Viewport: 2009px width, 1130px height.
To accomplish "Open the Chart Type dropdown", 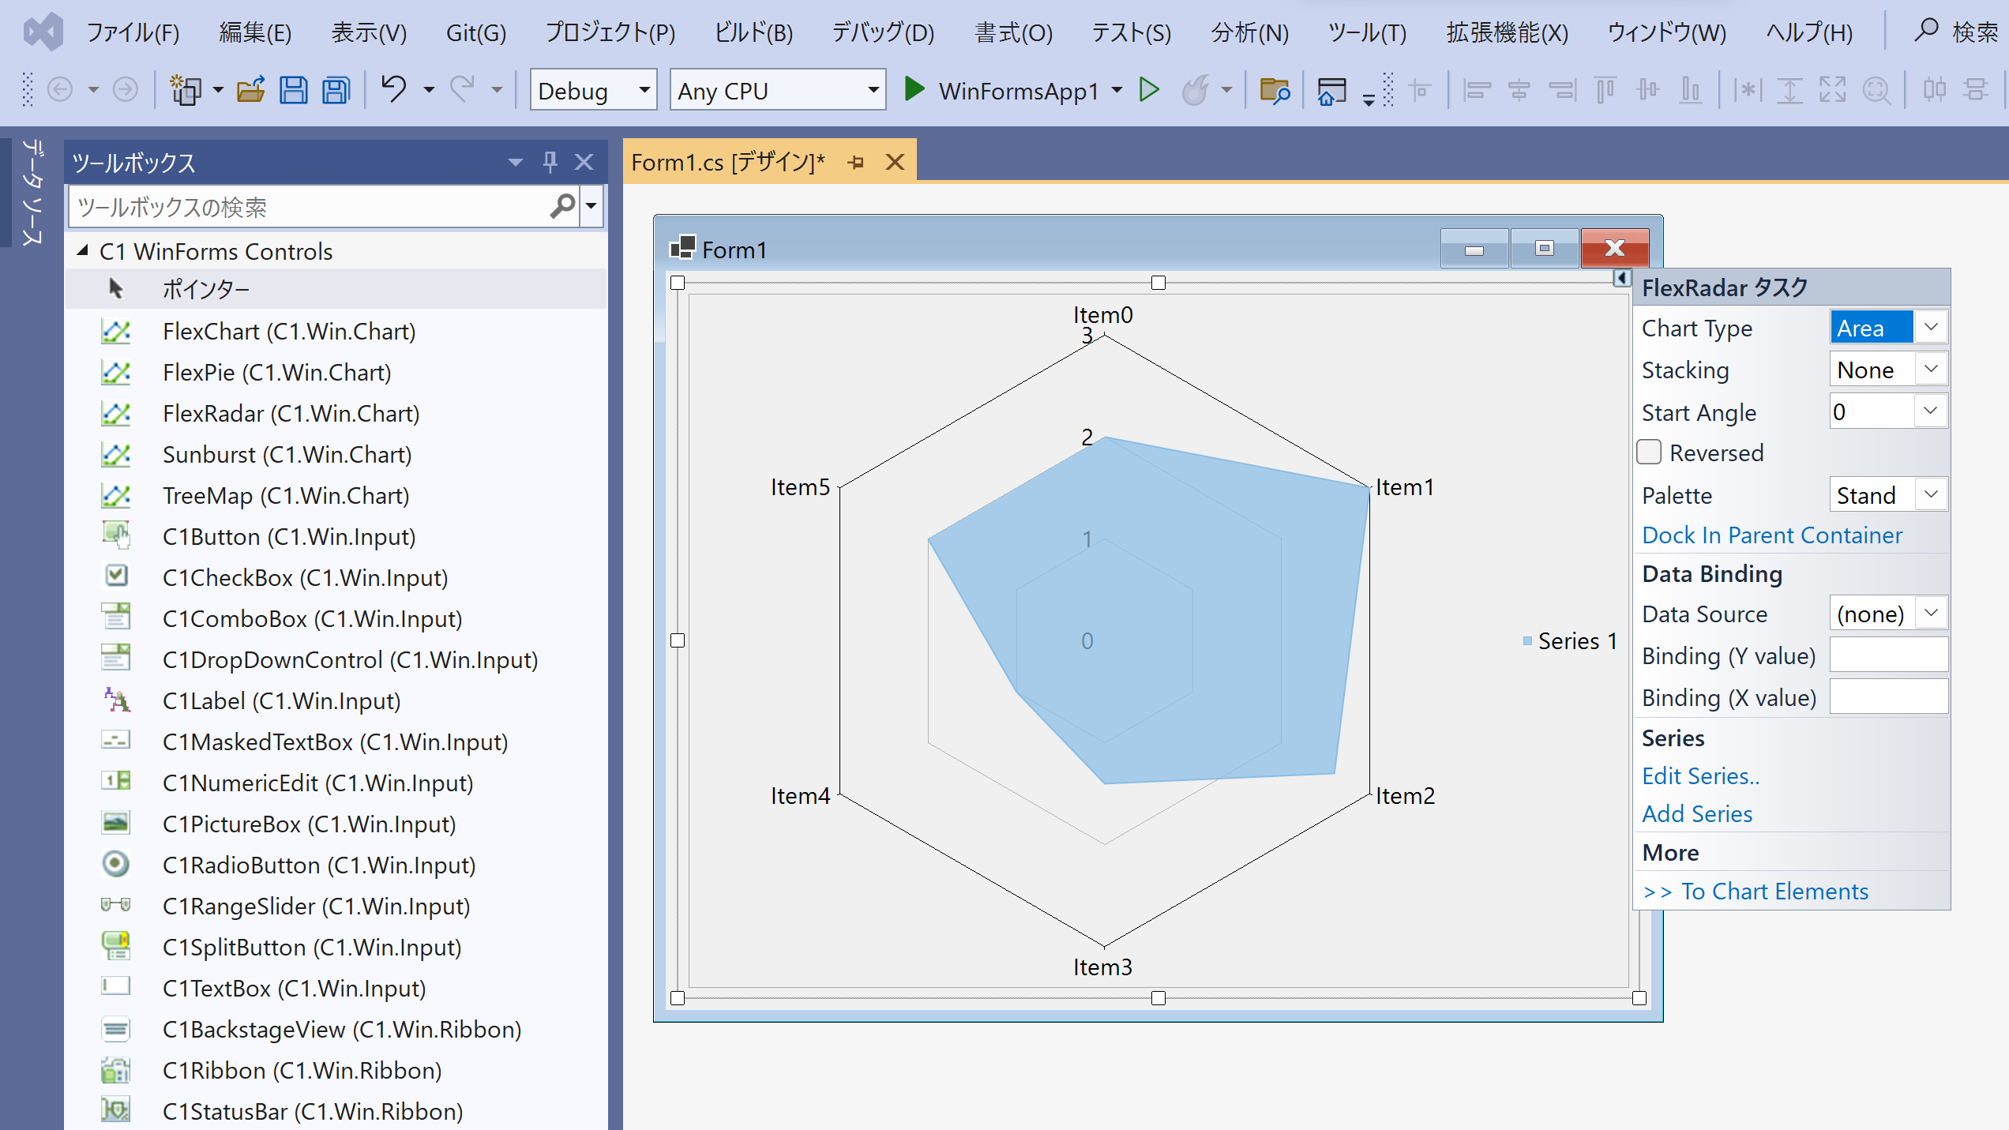I will [x=1932, y=327].
